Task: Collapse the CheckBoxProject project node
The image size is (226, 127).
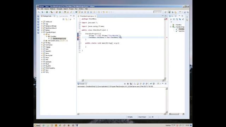Action: point(42,32)
